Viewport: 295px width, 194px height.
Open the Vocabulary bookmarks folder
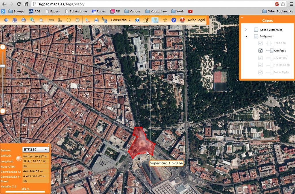[156, 11]
